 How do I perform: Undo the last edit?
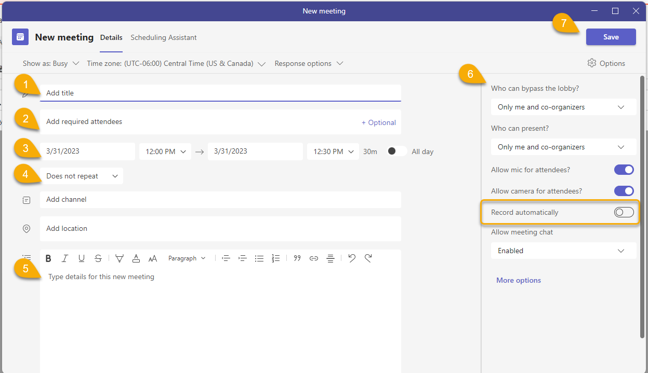(x=352, y=258)
